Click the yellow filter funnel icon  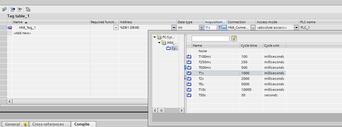click(234, 39)
